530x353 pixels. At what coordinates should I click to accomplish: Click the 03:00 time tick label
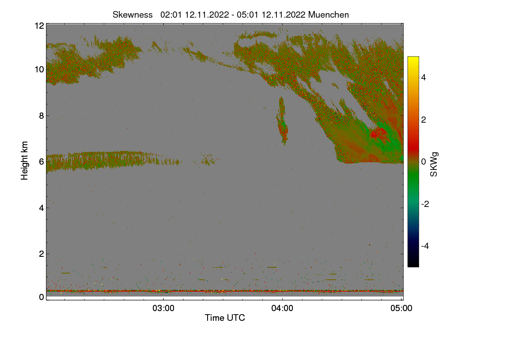pos(163,308)
